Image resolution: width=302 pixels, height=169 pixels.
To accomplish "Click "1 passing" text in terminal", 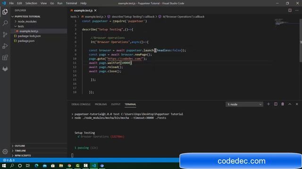I will pyautogui.click(x=82, y=148).
